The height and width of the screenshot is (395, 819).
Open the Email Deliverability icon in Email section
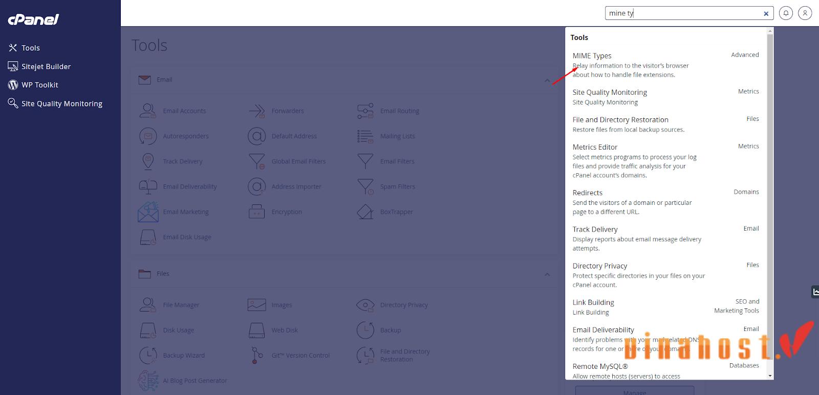pos(148,186)
